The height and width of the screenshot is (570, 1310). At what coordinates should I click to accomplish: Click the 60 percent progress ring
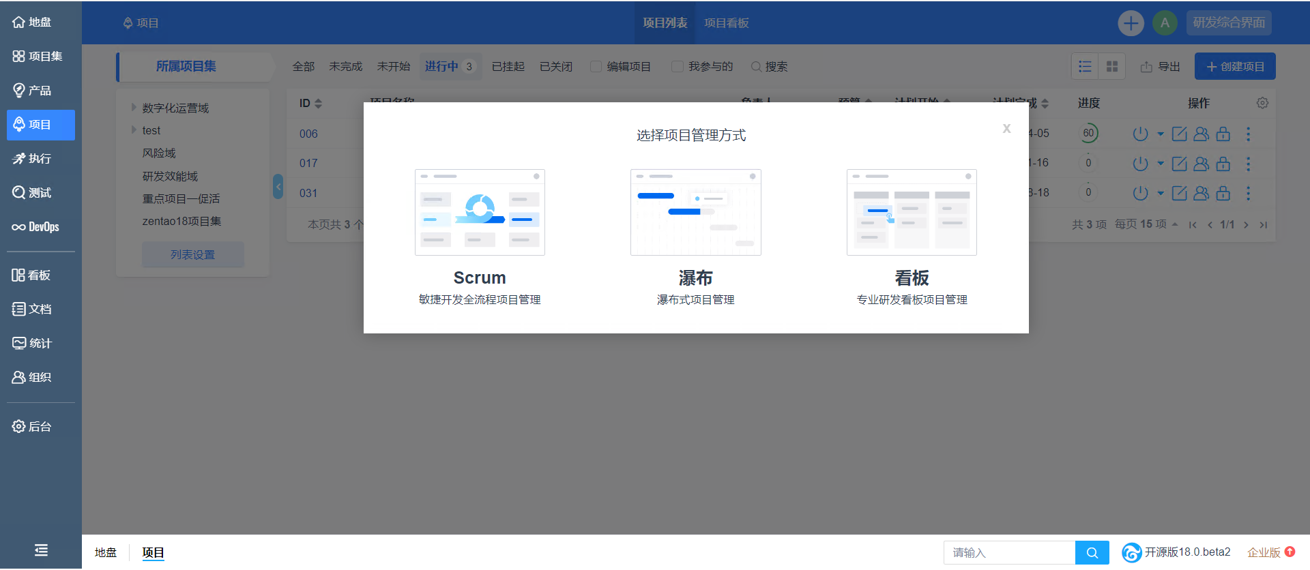click(1088, 134)
